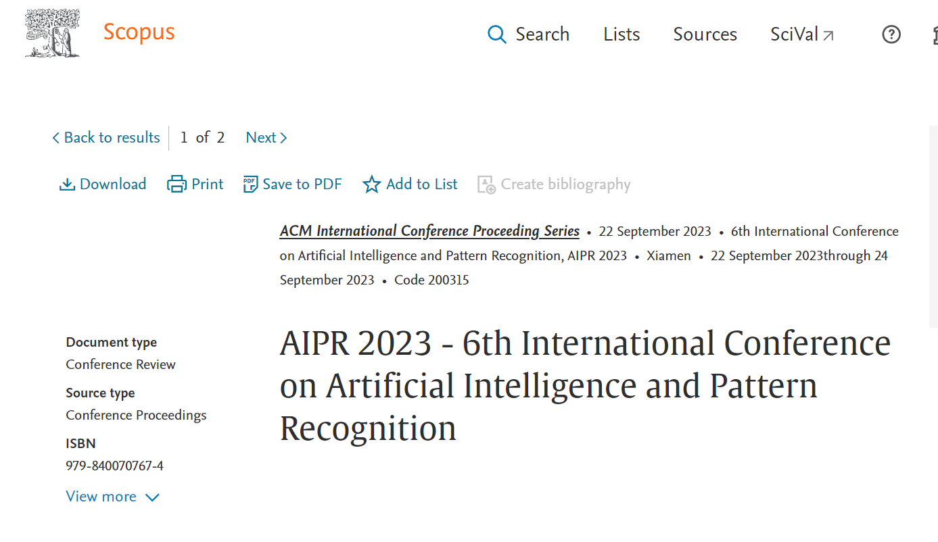Open the help question mark icon

point(891,34)
